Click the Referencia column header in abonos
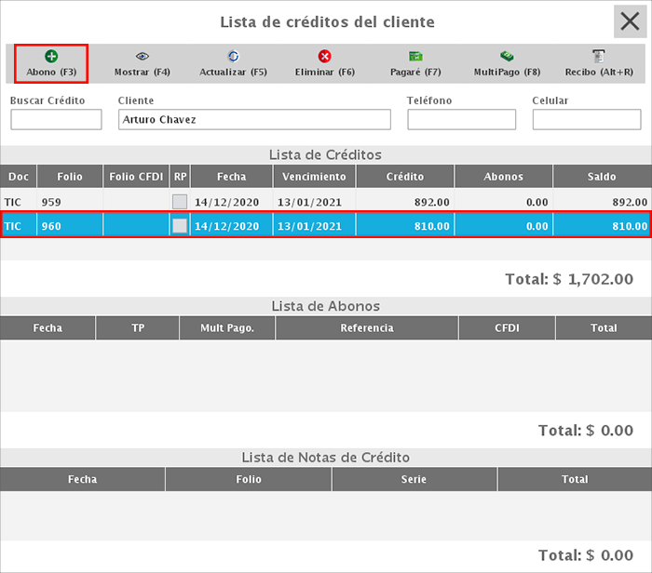The height and width of the screenshot is (573, 652). pos(367,328)
